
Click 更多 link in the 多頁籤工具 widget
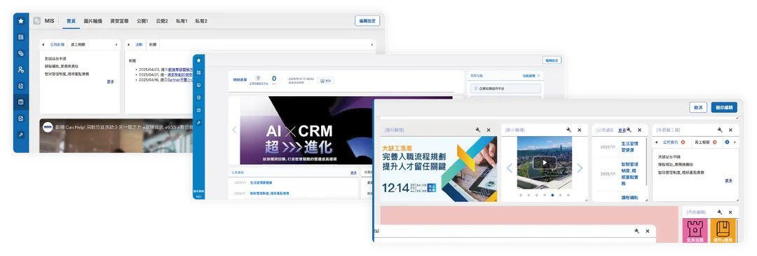tap(728, 180)
